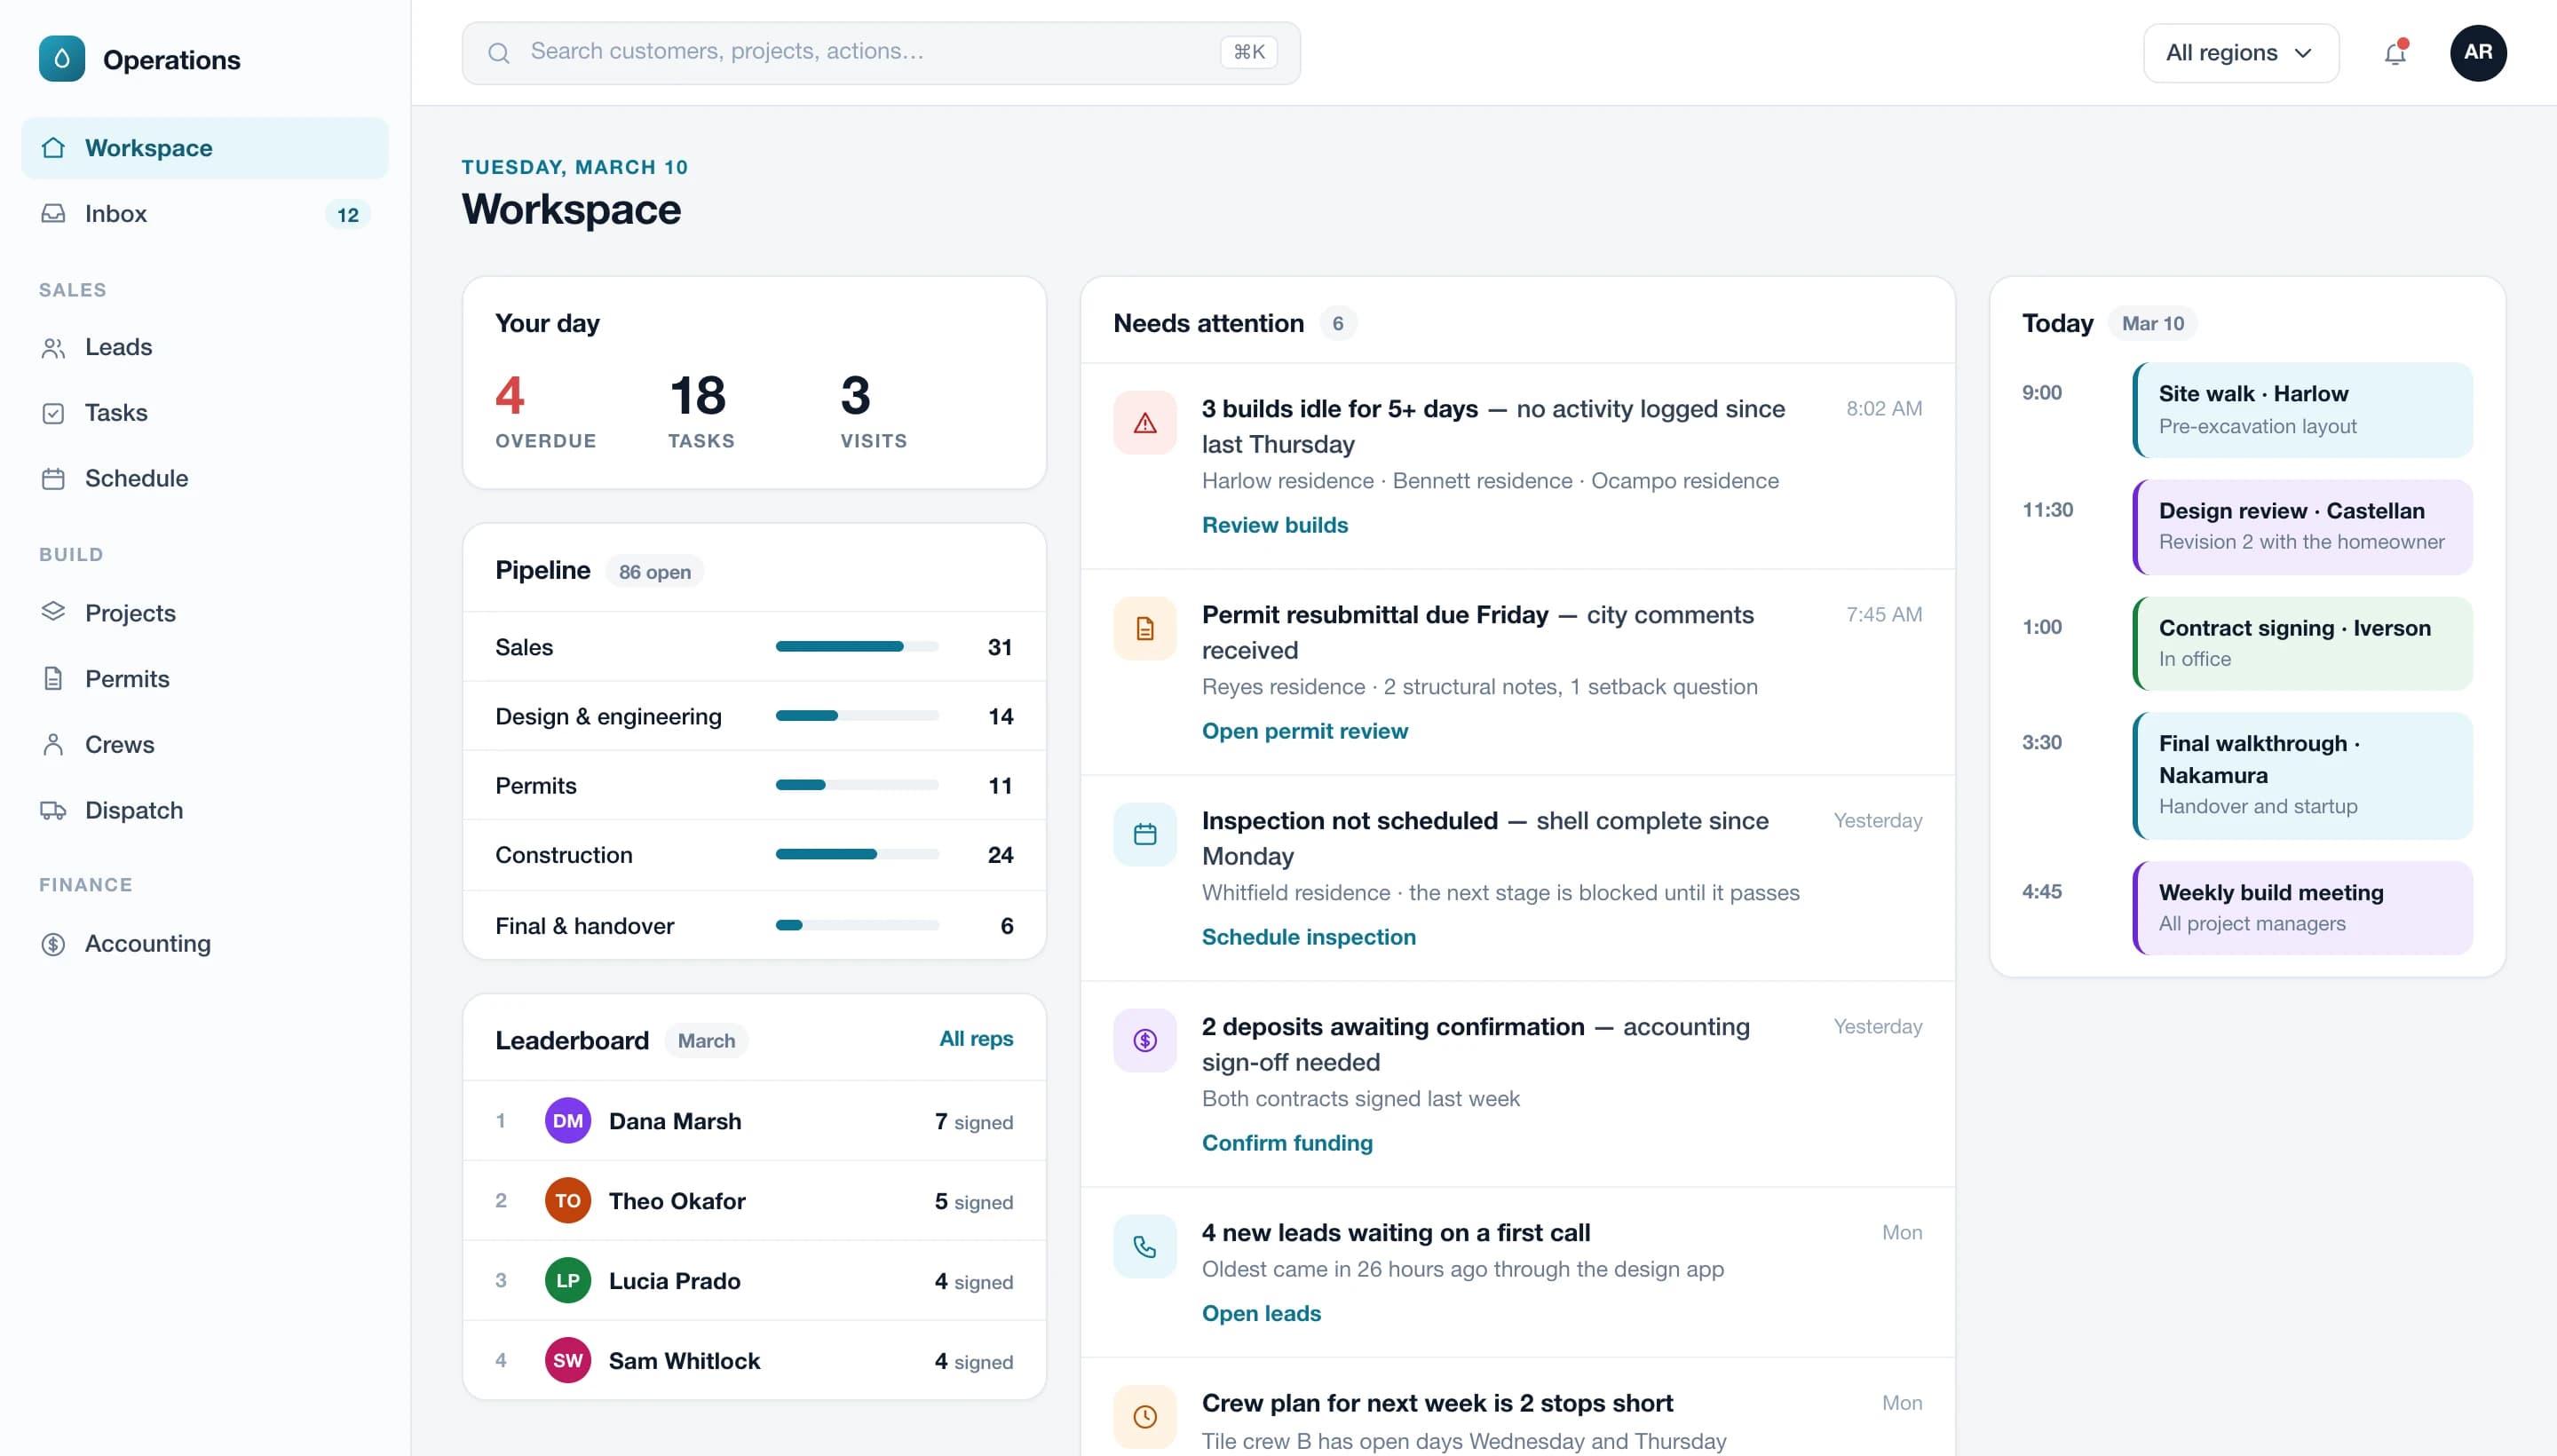Open the Final walkthrough · Nakamura event
Image resolution: width=2557 pixels, height=1456 pixels.
(2302, 776)
